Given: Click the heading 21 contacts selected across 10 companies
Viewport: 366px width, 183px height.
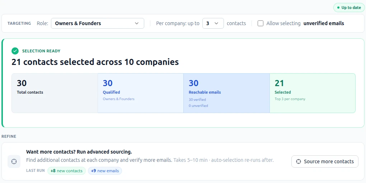Looking at the screenshot, I should tap(95, 62).
